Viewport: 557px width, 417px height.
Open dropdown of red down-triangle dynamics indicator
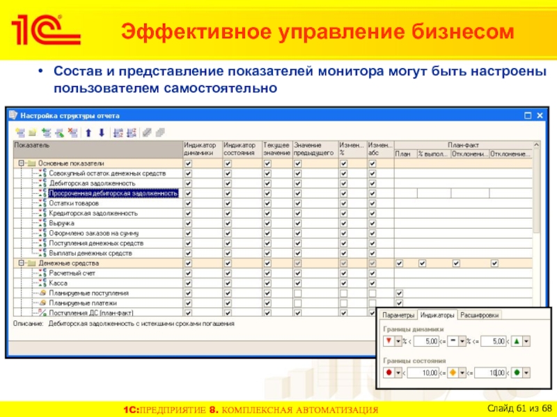pyautogui.click(x=398, y=341)
